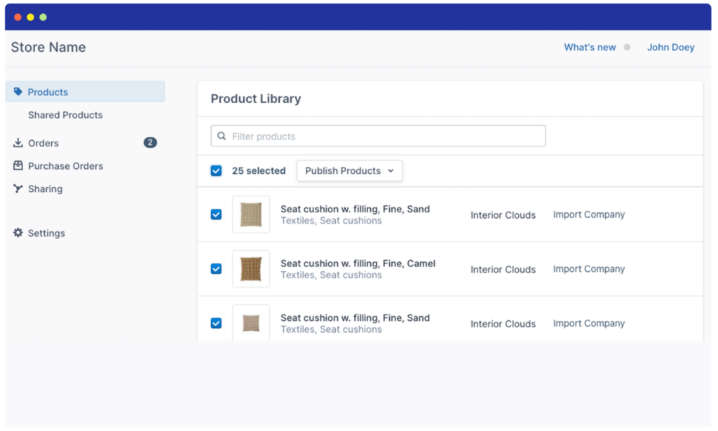Open Purchase Orders section
Viewport: 718px width, 431px height.
[x=65, y=166]
